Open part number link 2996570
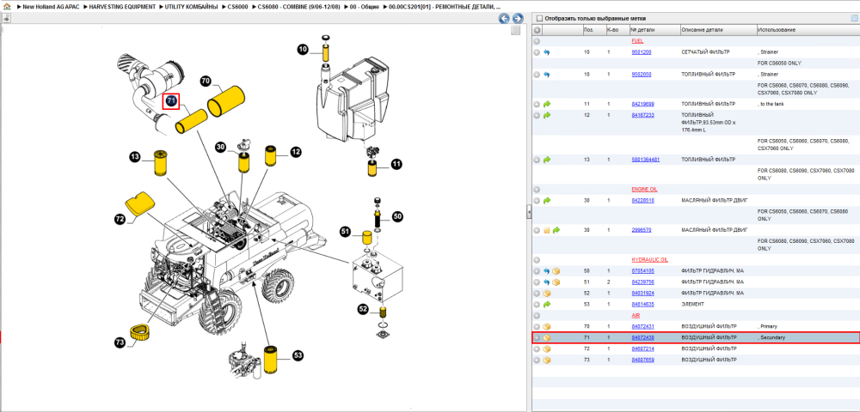860x412 pixels. point(642,230)
